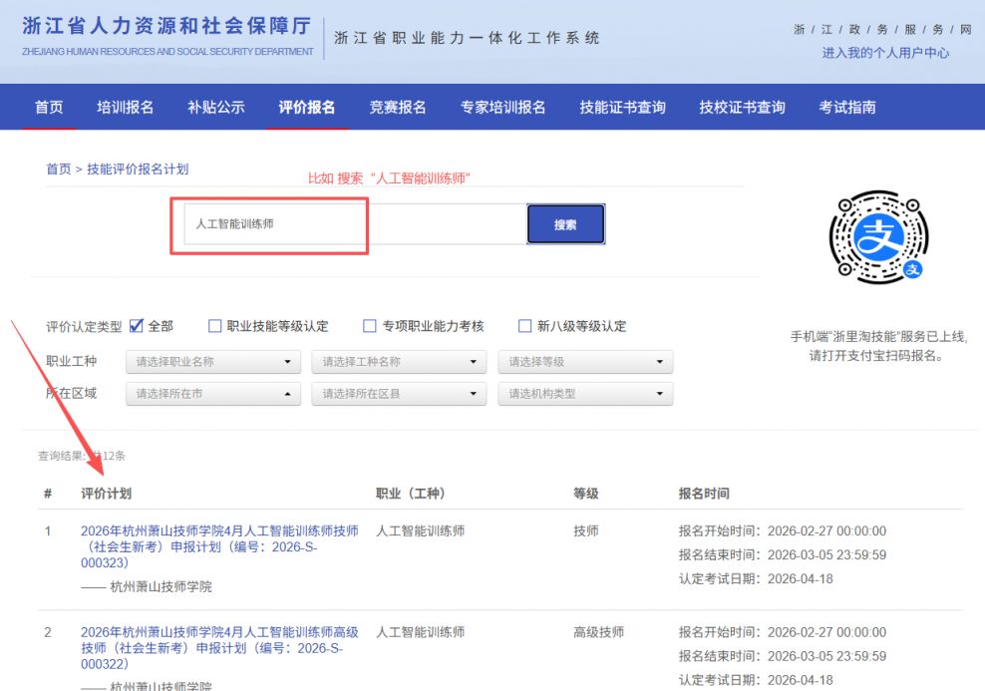Screen dimensions: 985x691
Task: Click the 手机端浙里淘技能 notice text
Action: pyautogui.click(x=879, y=346)
